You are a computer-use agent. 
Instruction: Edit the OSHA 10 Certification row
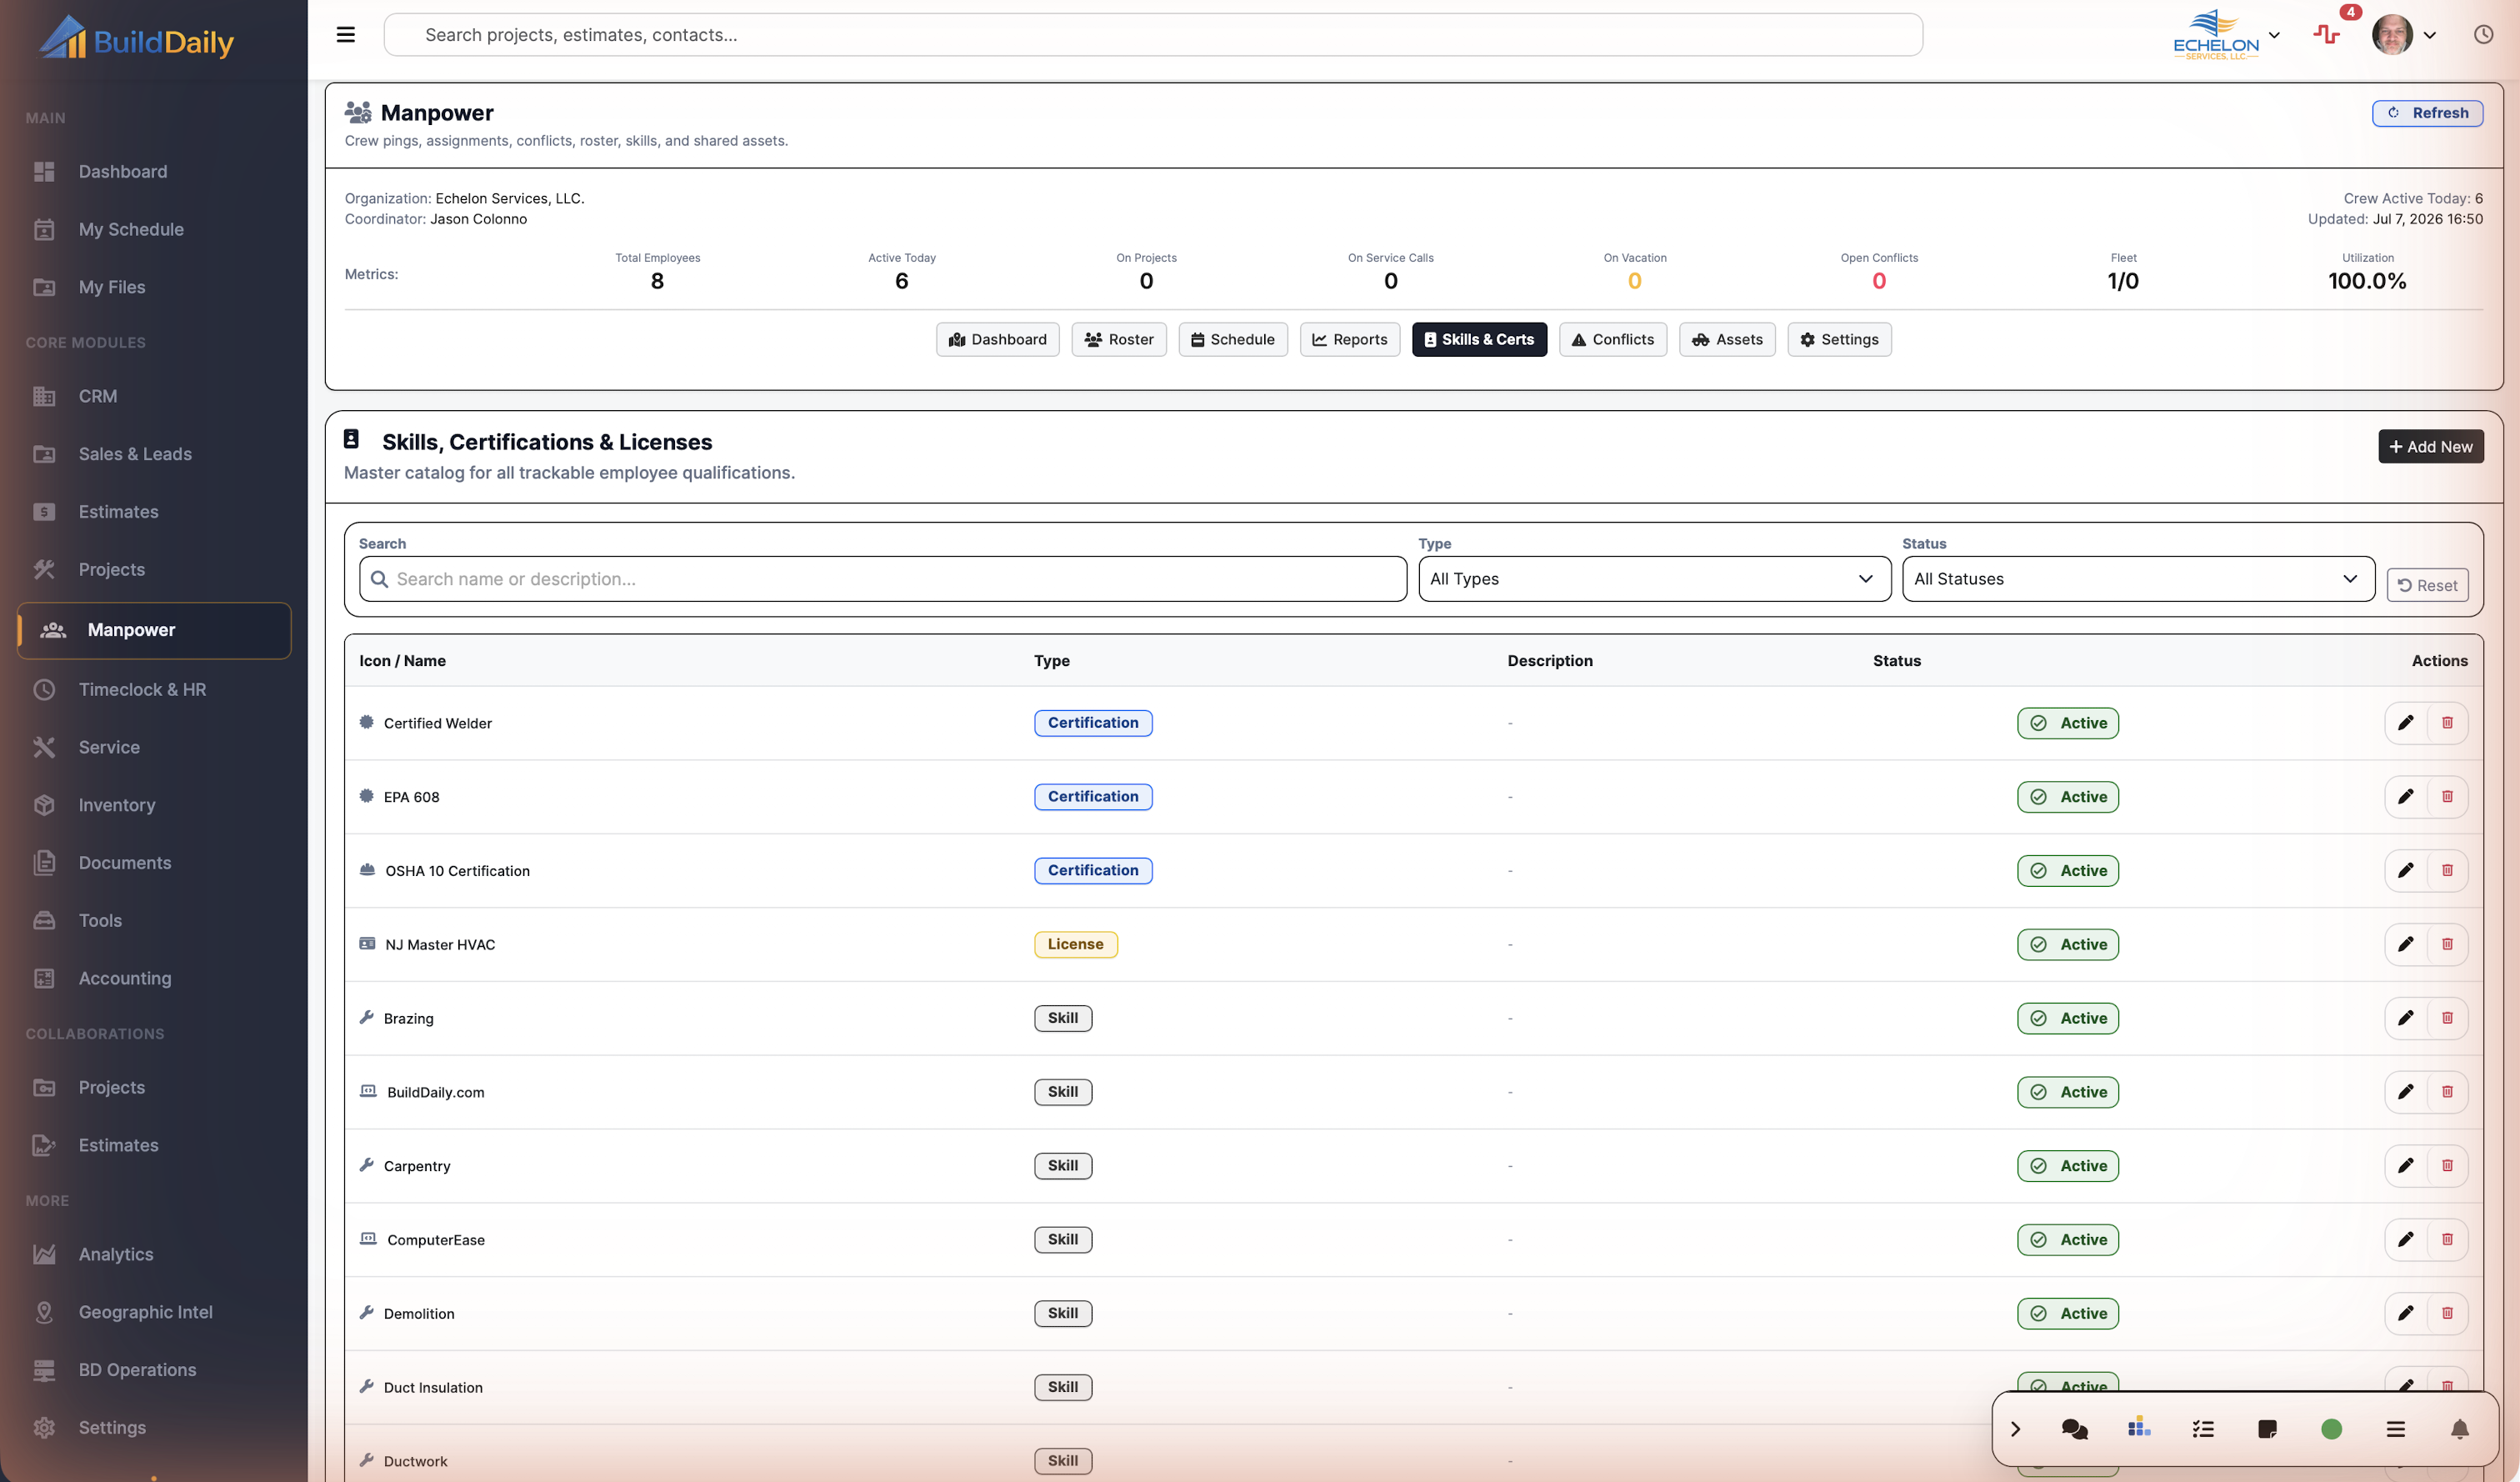point(2406,871)
